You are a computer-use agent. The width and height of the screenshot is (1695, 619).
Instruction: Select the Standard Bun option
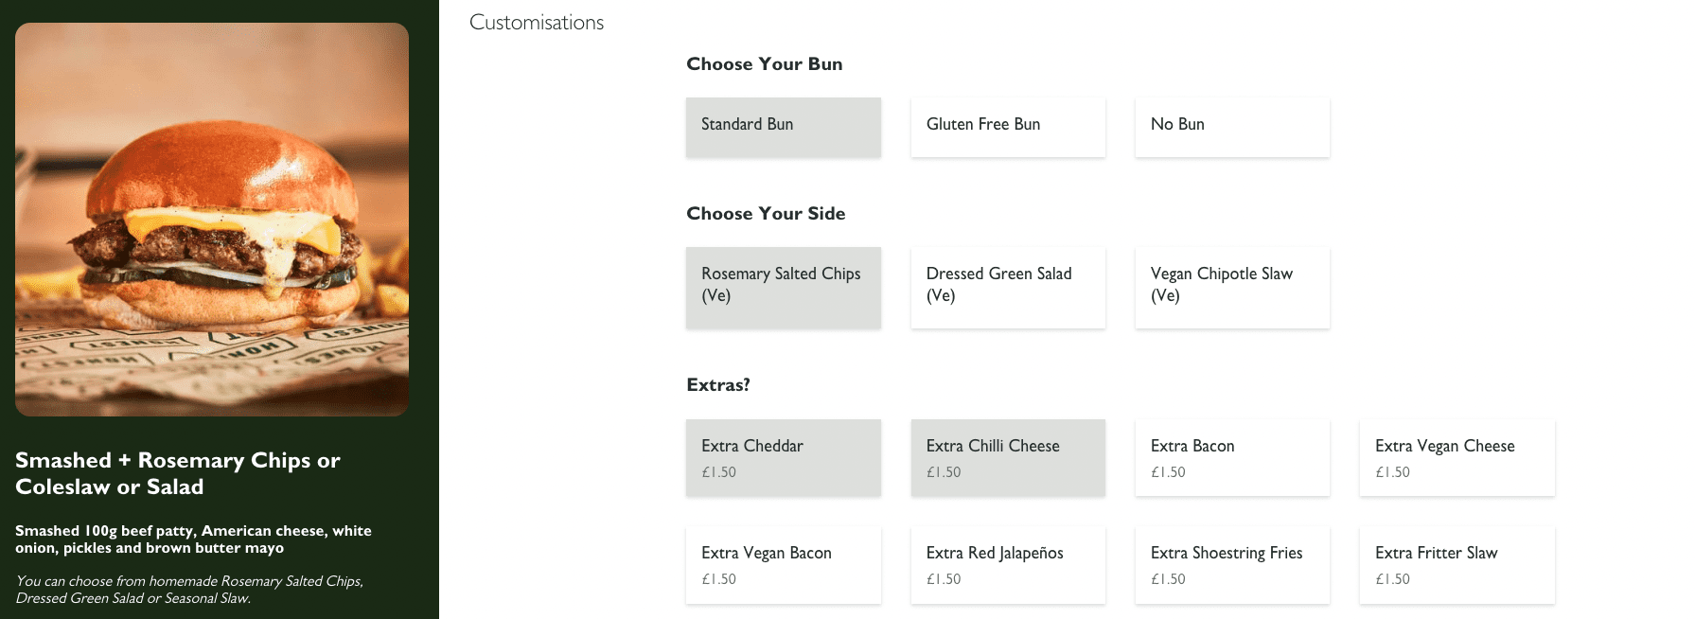pos(782,126)
